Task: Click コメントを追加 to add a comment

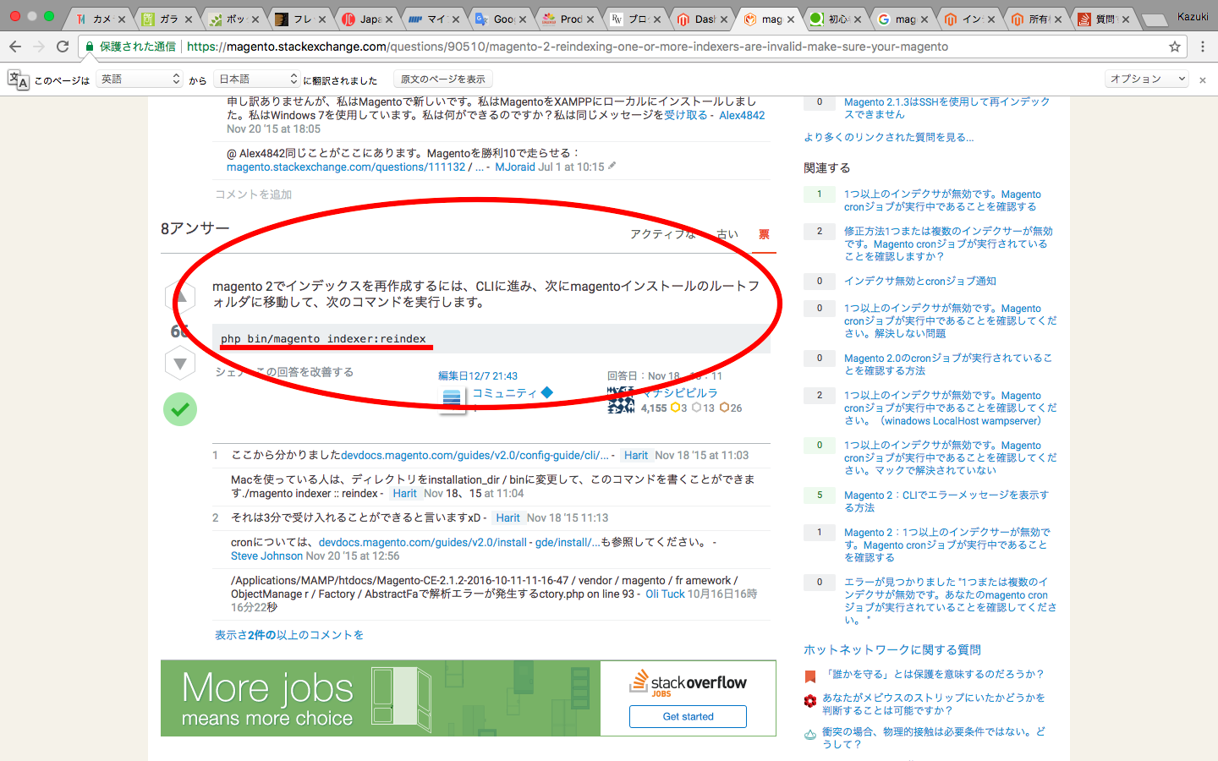Action: (x=253, y=194)
